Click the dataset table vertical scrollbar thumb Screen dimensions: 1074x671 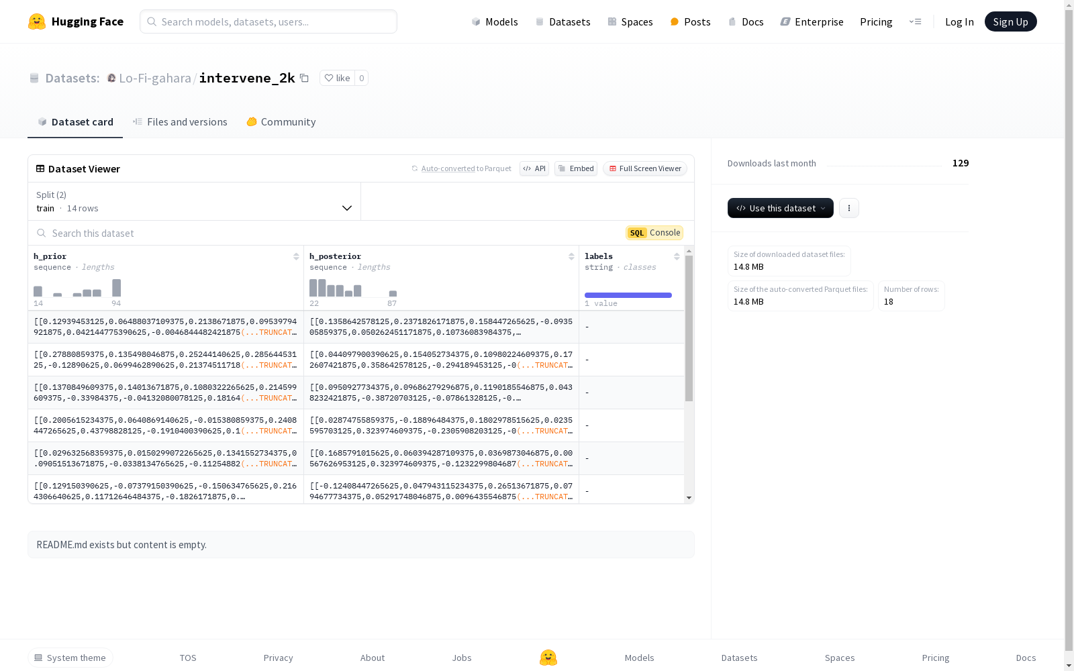[x=689, y=329]
